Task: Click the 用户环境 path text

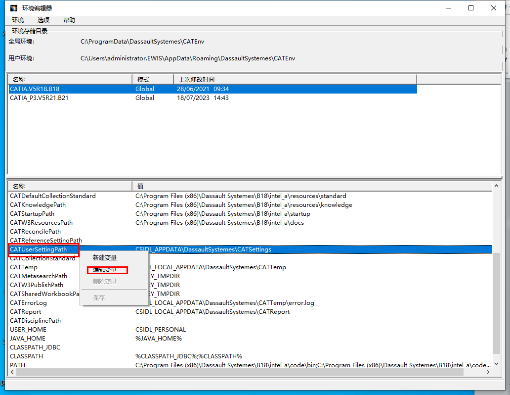Action: (x=188, y=58)
